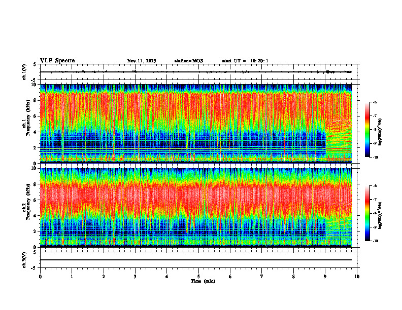Image resolution: width=402 pixels, height=310 pixels.
Task: Click time axis tick label "0"
Action: click(40, 277)
